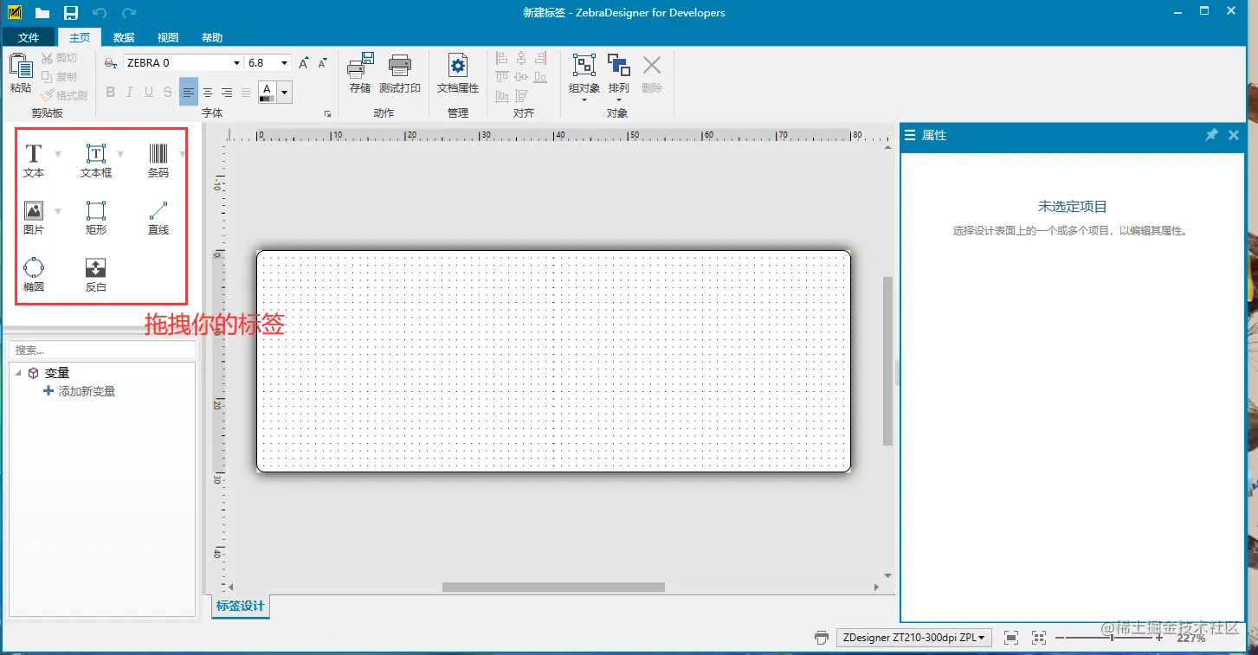The height and width of the screenshot is (655, 1258).
Task: Click the zoom in plus button
Action: (x=1159, y=638)
